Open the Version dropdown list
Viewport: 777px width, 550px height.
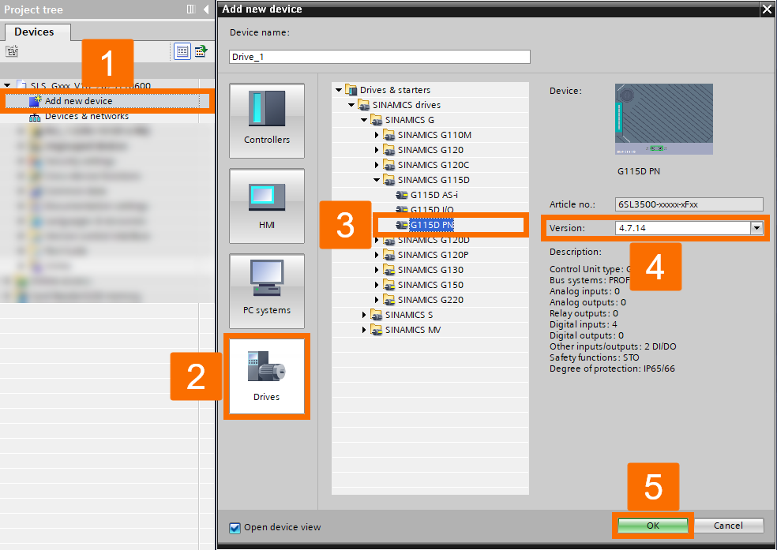pyautogui.click(x=756, y=228)
